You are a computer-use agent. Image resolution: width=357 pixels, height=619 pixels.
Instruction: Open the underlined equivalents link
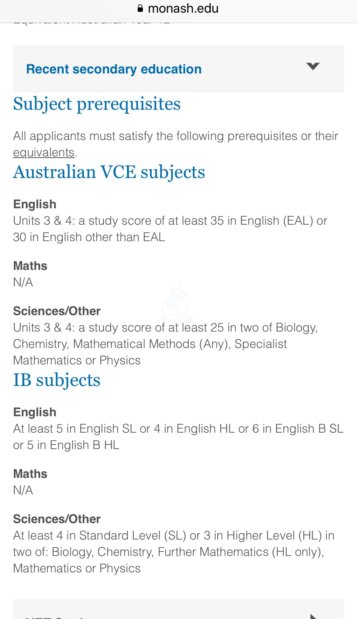click(44, 152)
